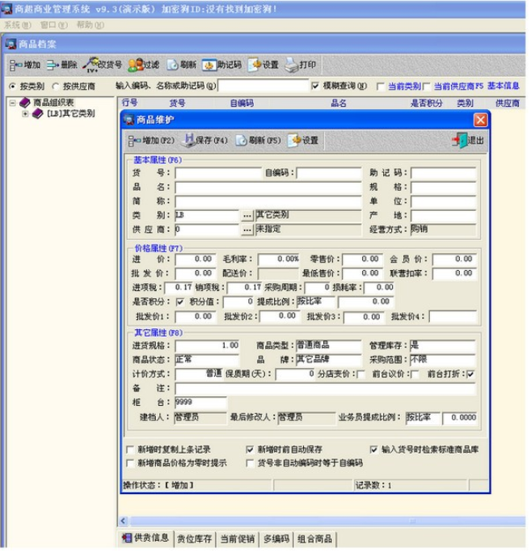Click the 基本属性(F6) section label
Viewport: 531px width, 553px height.
(158, 160)
